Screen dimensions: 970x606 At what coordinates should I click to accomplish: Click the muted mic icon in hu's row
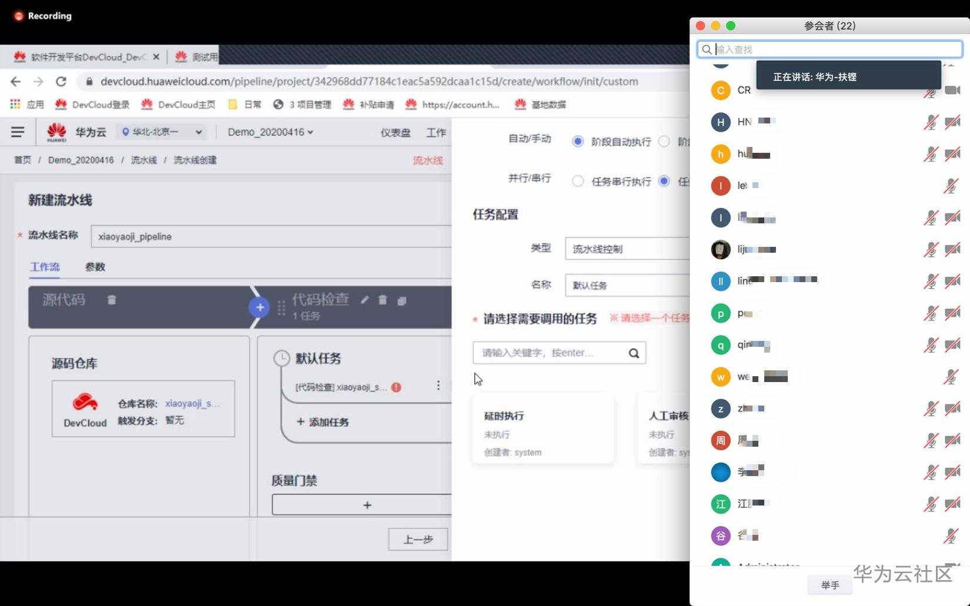pyautogui.click(x=931, y=154)
